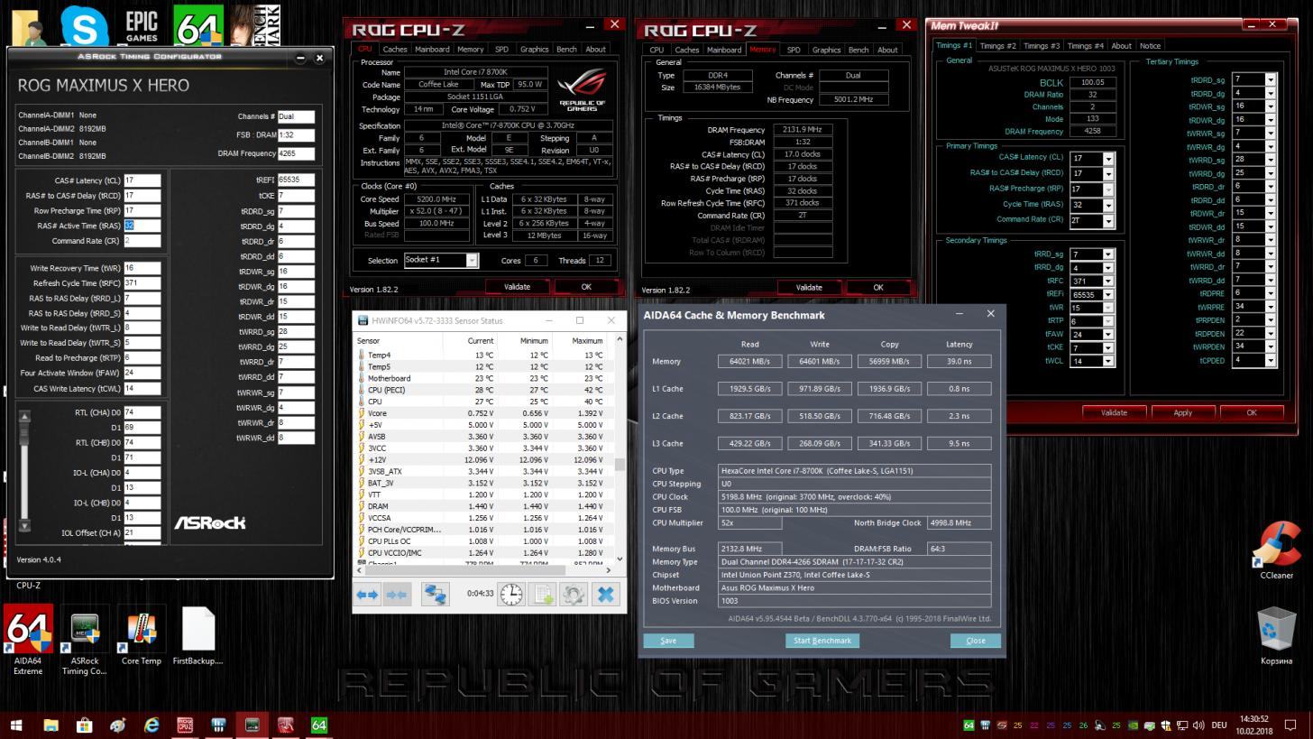Click Validate in Mem TweakIt

point(1114,412)
